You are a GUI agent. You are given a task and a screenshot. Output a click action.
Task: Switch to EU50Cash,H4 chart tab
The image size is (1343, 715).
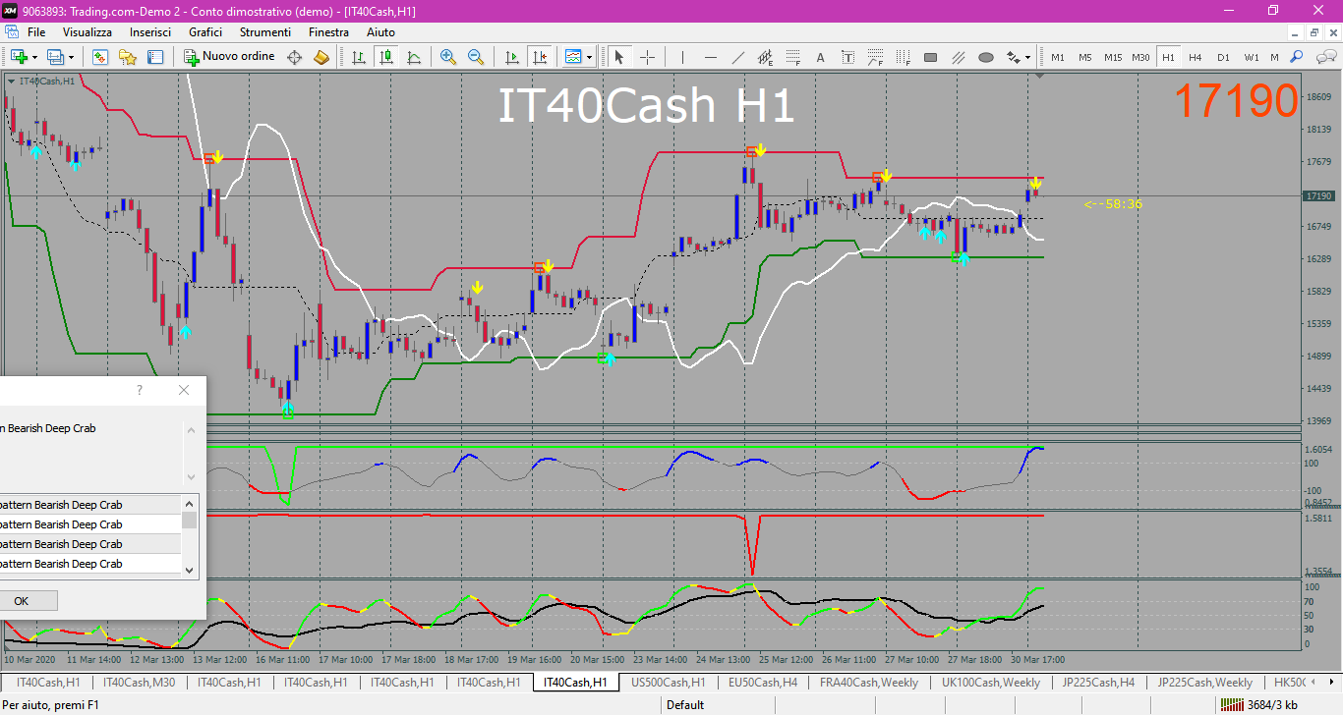coord(761,682)
